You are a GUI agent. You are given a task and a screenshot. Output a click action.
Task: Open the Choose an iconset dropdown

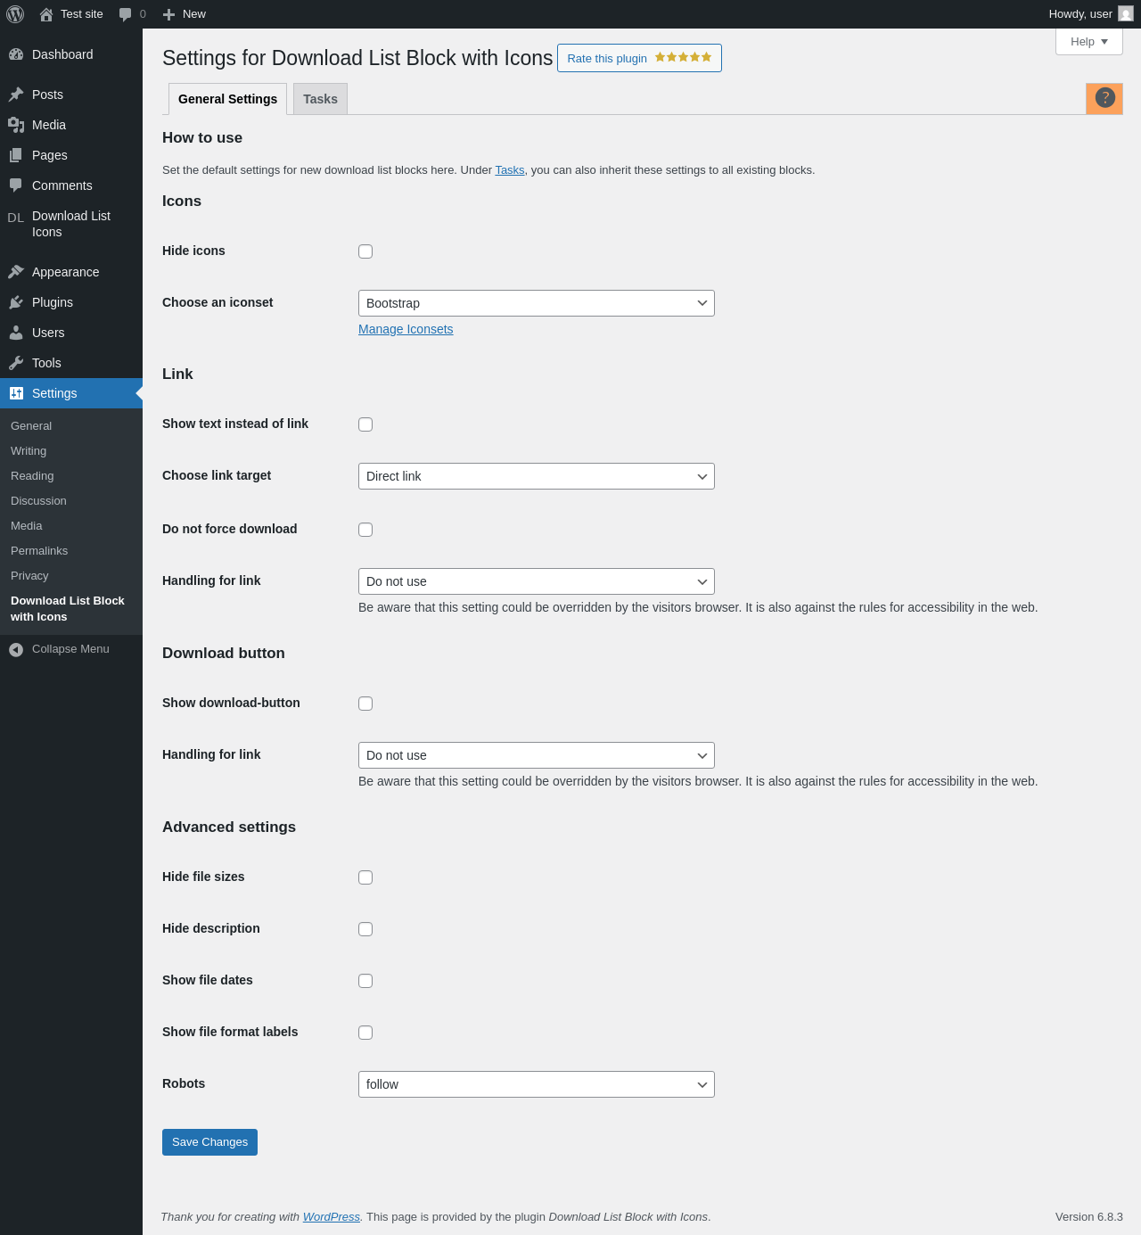(x=536, y=303)
